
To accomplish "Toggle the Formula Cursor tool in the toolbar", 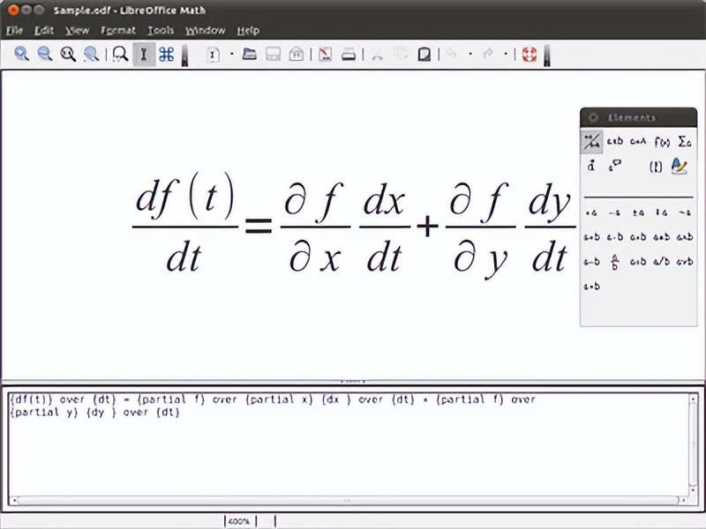I will coord(142,54).
